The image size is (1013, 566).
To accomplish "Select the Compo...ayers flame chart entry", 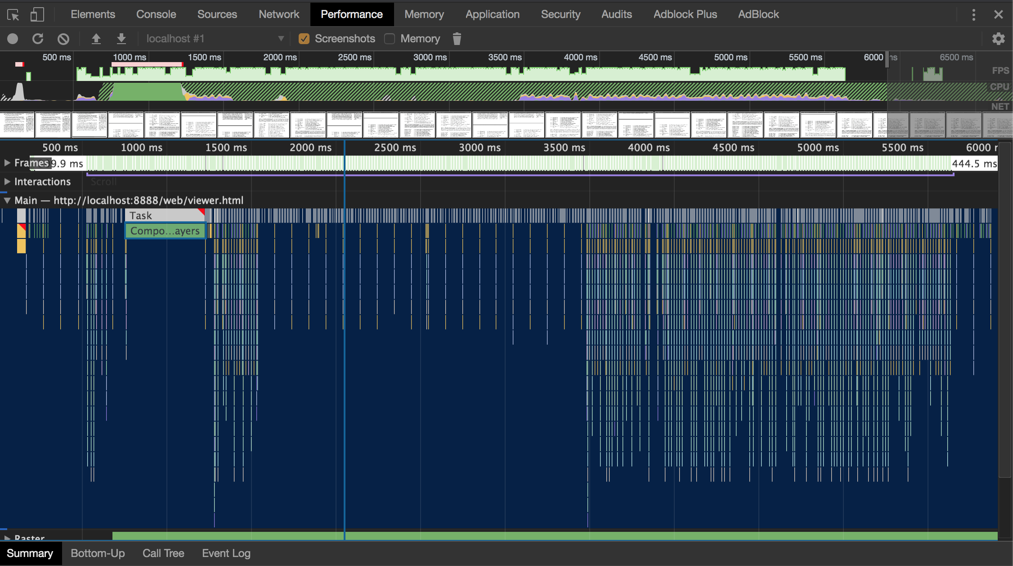I will (165, 231).
